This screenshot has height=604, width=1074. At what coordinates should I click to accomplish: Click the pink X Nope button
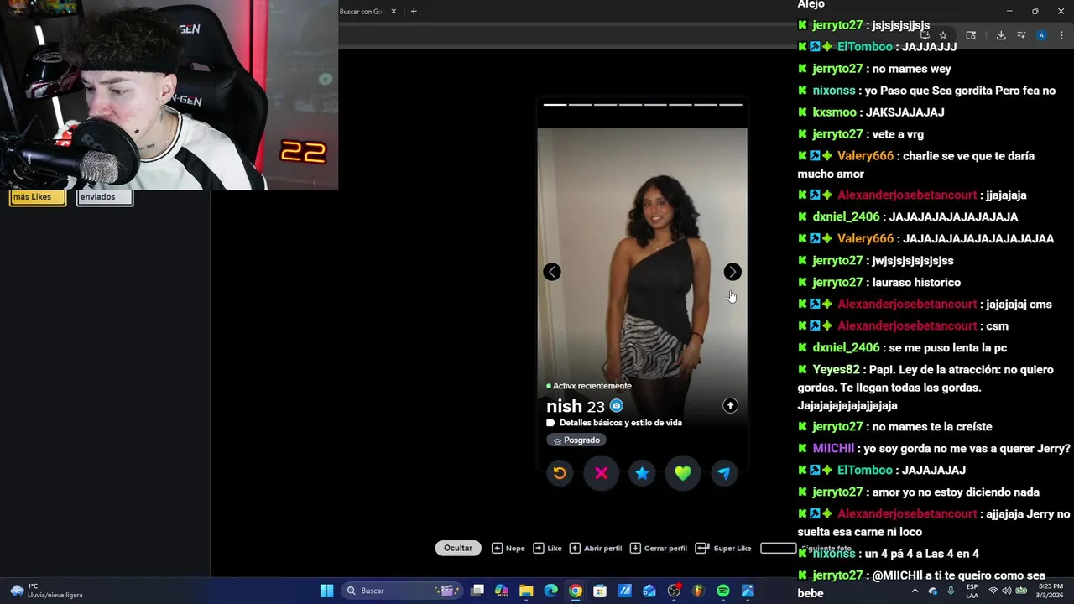601,473
